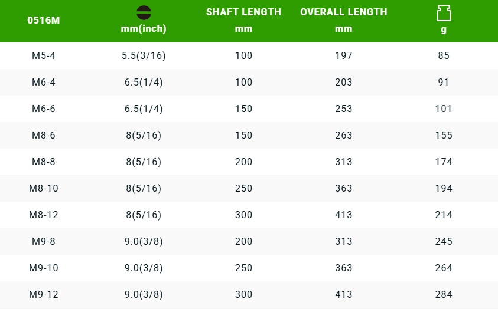Click the 197 overall length value
Viewport: 498px width, 309px height.
click(x=343, y=56)
